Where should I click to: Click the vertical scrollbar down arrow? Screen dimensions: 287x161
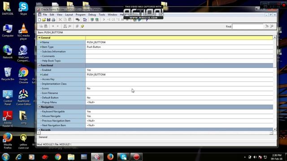(275, 129)
